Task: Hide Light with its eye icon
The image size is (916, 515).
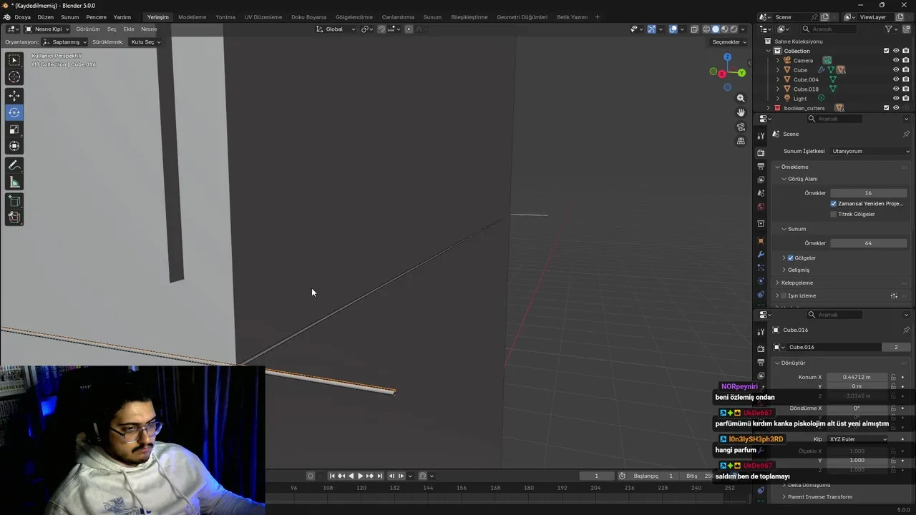Action: pos(896,99)
